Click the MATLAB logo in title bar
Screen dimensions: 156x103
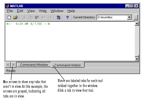pyautogui.click(x=8, y=6)
